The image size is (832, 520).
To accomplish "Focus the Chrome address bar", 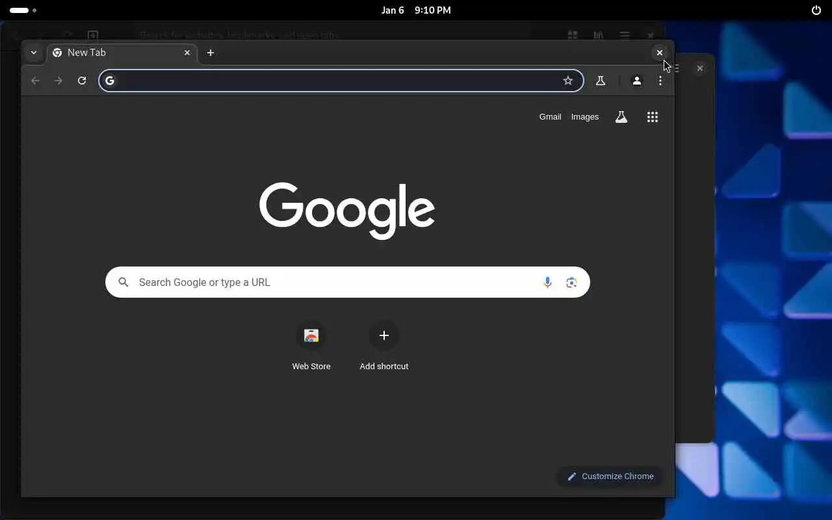I will pos(341,81).
